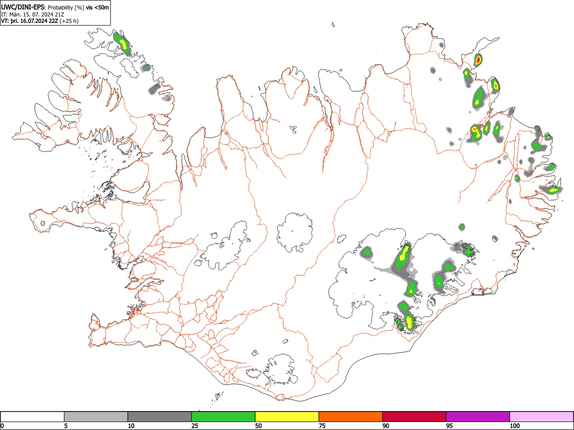This screenshot has height=430, width=574.
Task: Click the legend label '90'
Action: (386, 426)
